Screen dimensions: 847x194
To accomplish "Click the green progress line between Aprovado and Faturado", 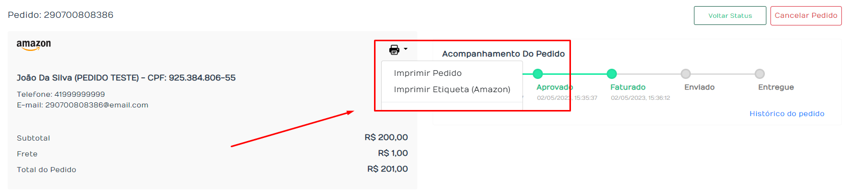I will point(575,74).
